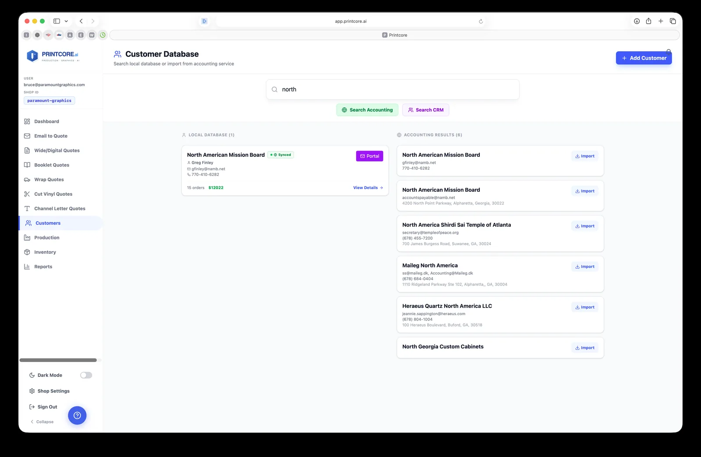Click Safari downloads icon
This screenshot has width=701, height=457.
point(637,21)
